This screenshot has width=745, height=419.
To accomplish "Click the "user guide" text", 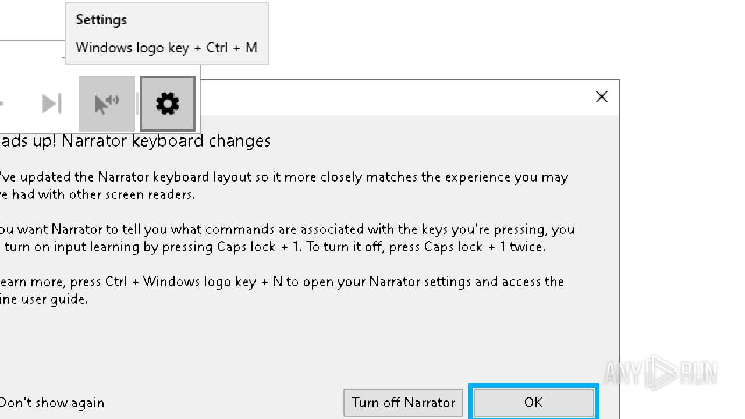I will point(61,300).
